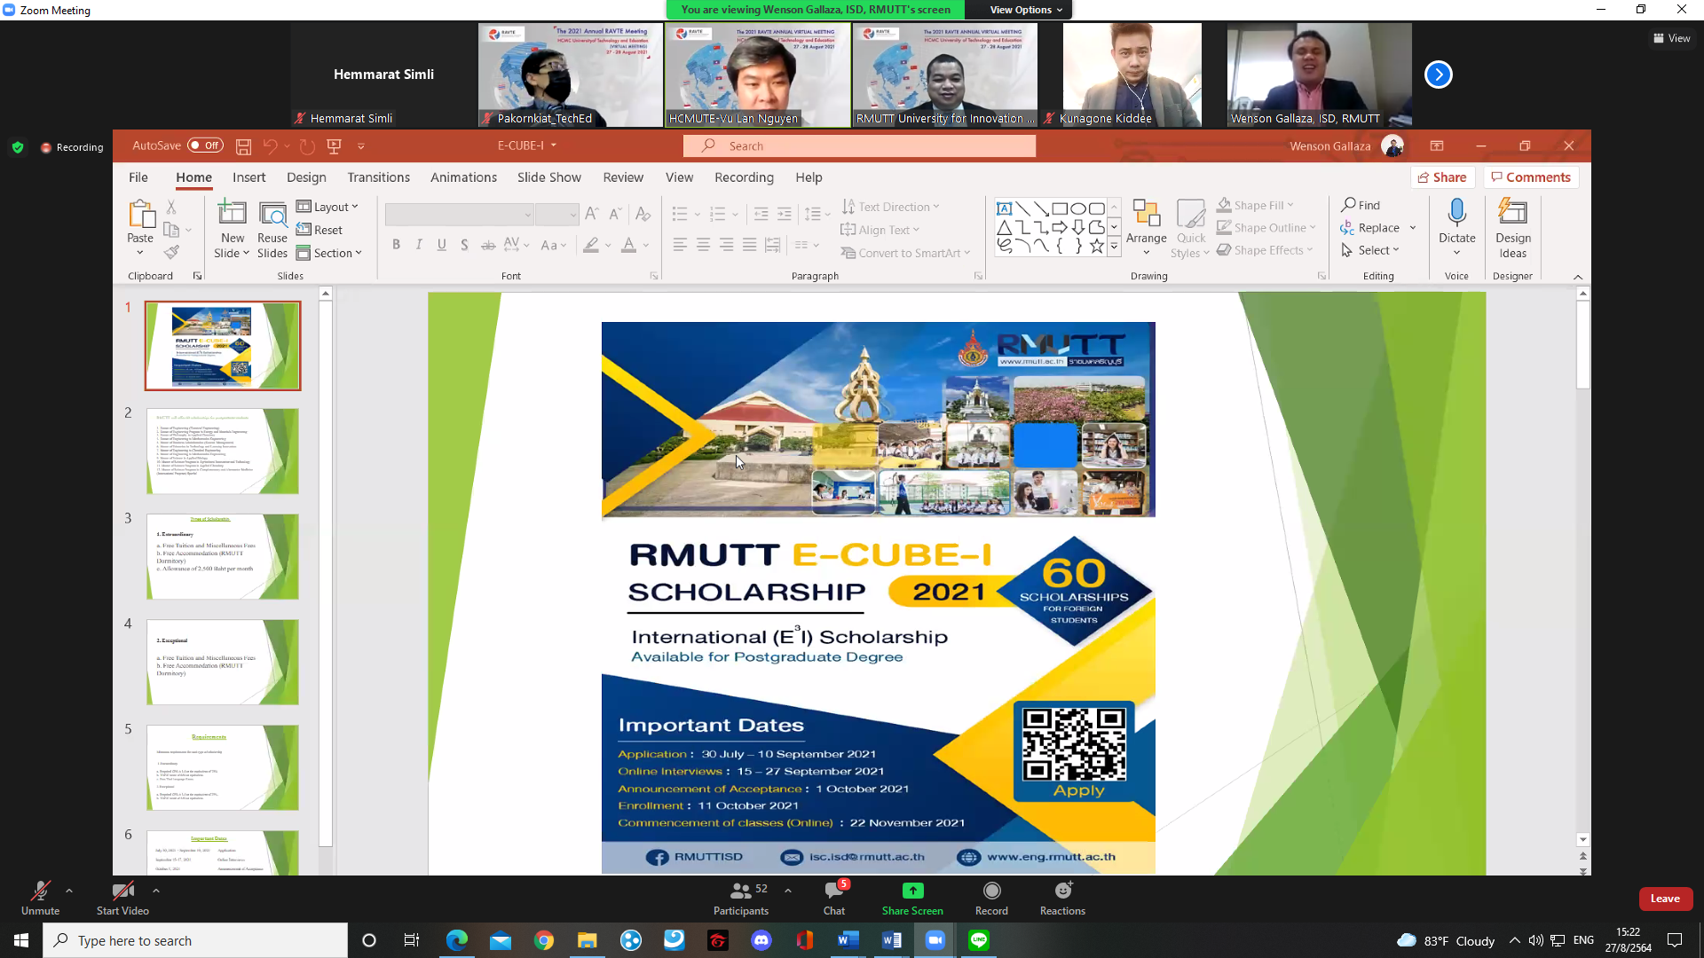Open the File menu

tap(138, 177)
